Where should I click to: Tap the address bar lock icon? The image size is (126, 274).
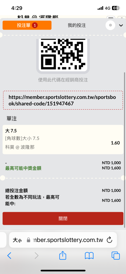(x=29, y=240)
